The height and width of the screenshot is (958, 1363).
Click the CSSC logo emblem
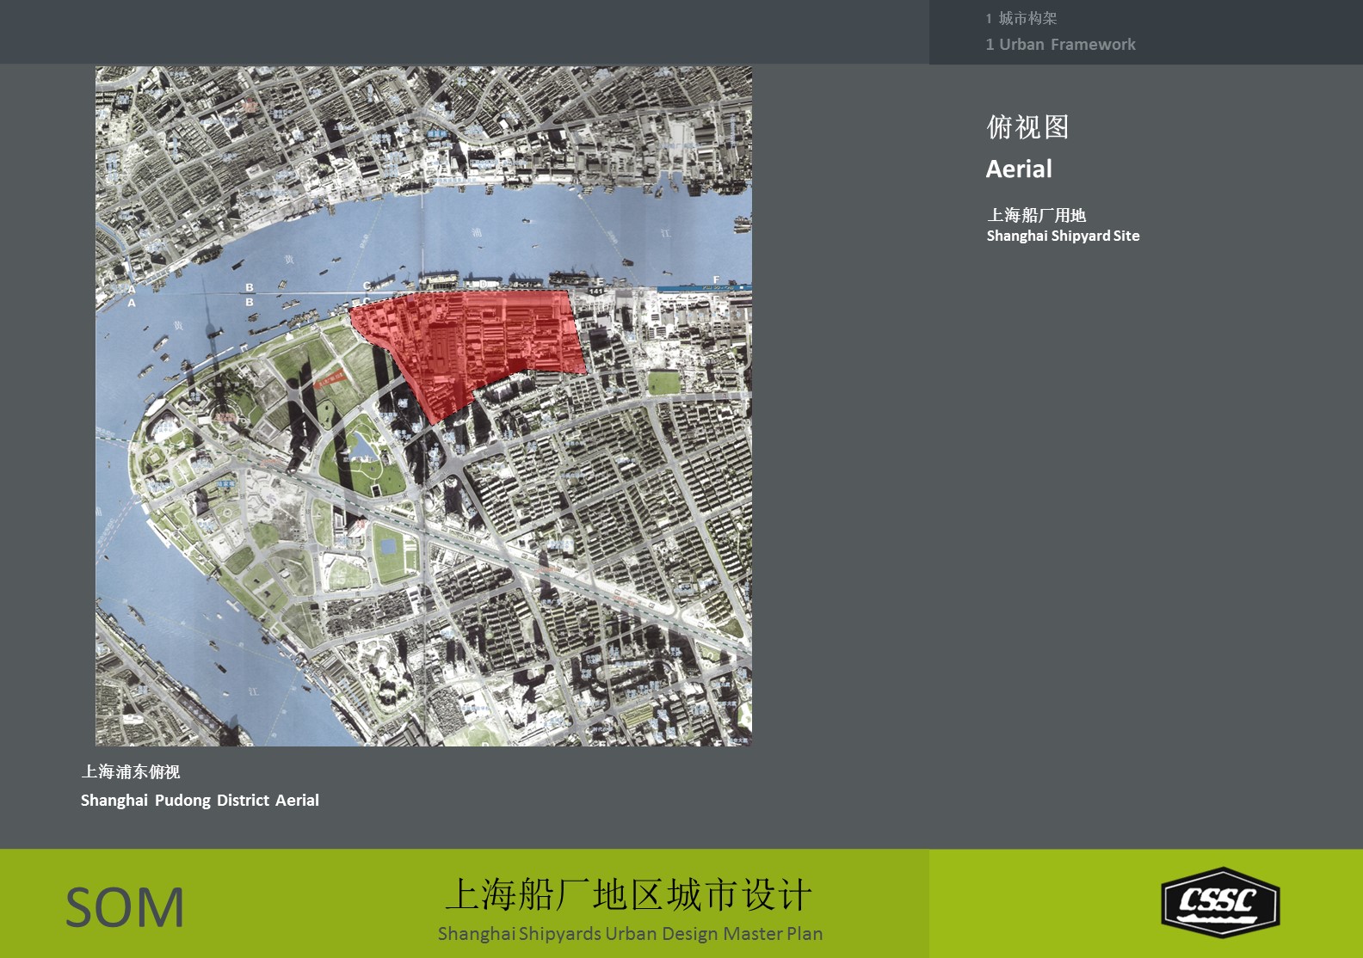point(1220,902)
